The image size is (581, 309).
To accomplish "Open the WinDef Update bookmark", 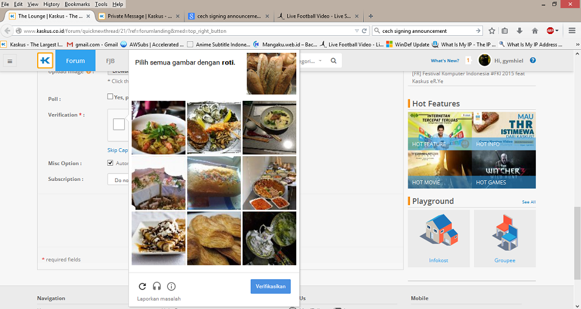I will [408, 44].
